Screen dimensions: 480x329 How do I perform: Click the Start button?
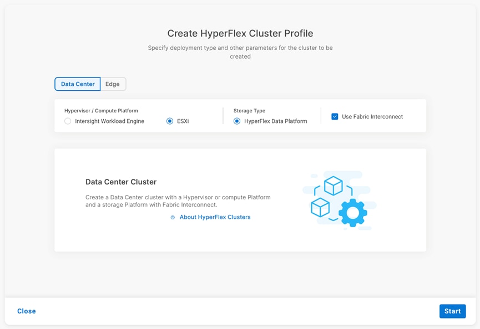tap(452, 311)
